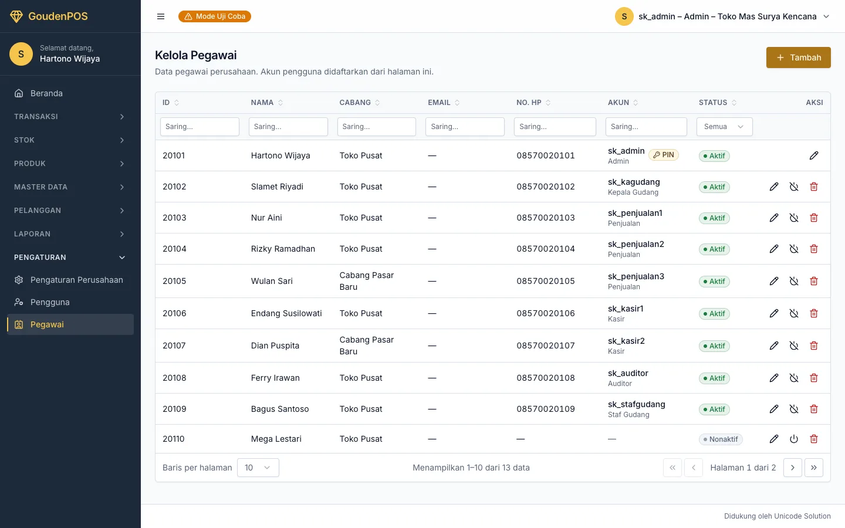Edit Slamet Riyadi's employee record
The width and height of the screenshot is (845, 528).
tap(774, 187)
